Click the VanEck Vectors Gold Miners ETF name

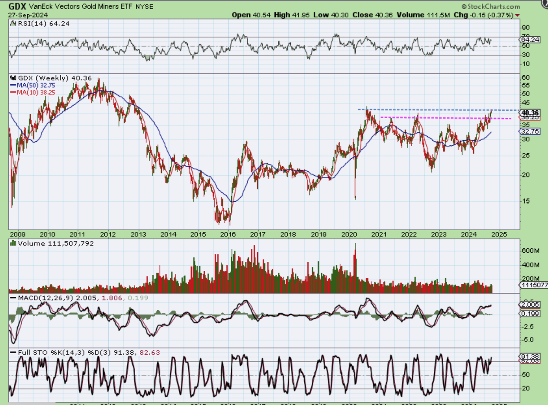click(81, 7)
